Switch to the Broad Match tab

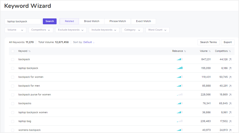92,21
